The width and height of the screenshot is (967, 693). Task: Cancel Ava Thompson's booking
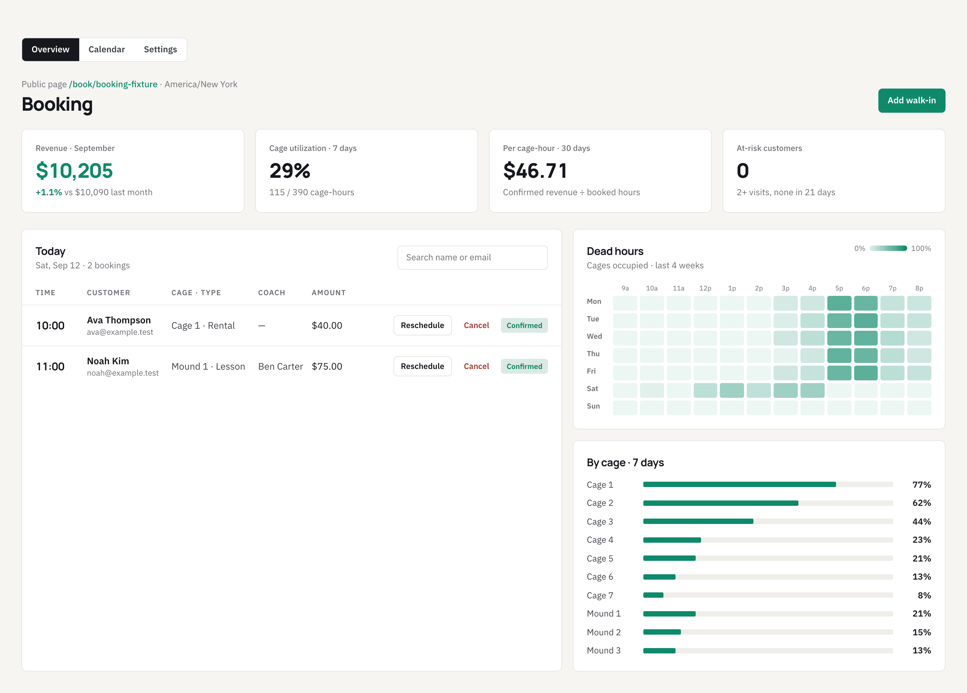click(x=476, y=325)
